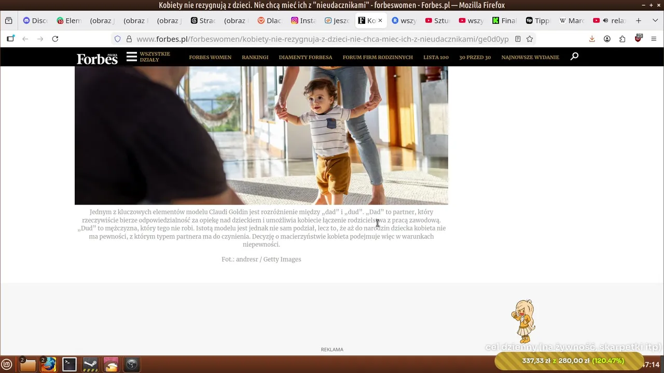The image size is (664, 373).
Task: Open the Linux Mint start menu
Action: point(7,364)
